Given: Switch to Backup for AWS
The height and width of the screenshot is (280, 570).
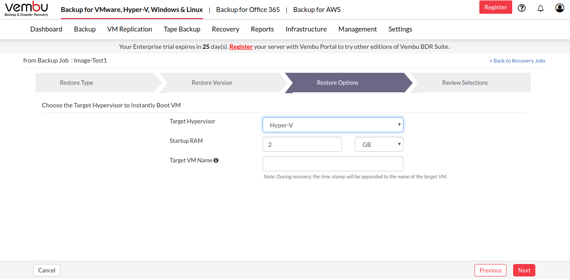Looking at the screenshot, I should pos(317,9).
